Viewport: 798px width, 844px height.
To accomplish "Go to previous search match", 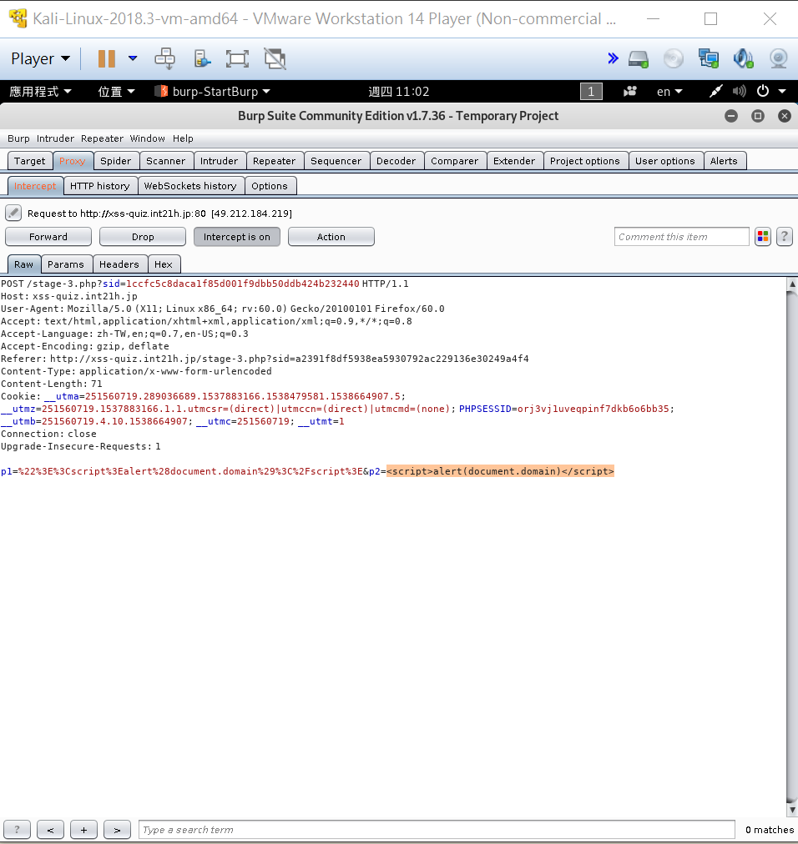I will tap(51, 830).
